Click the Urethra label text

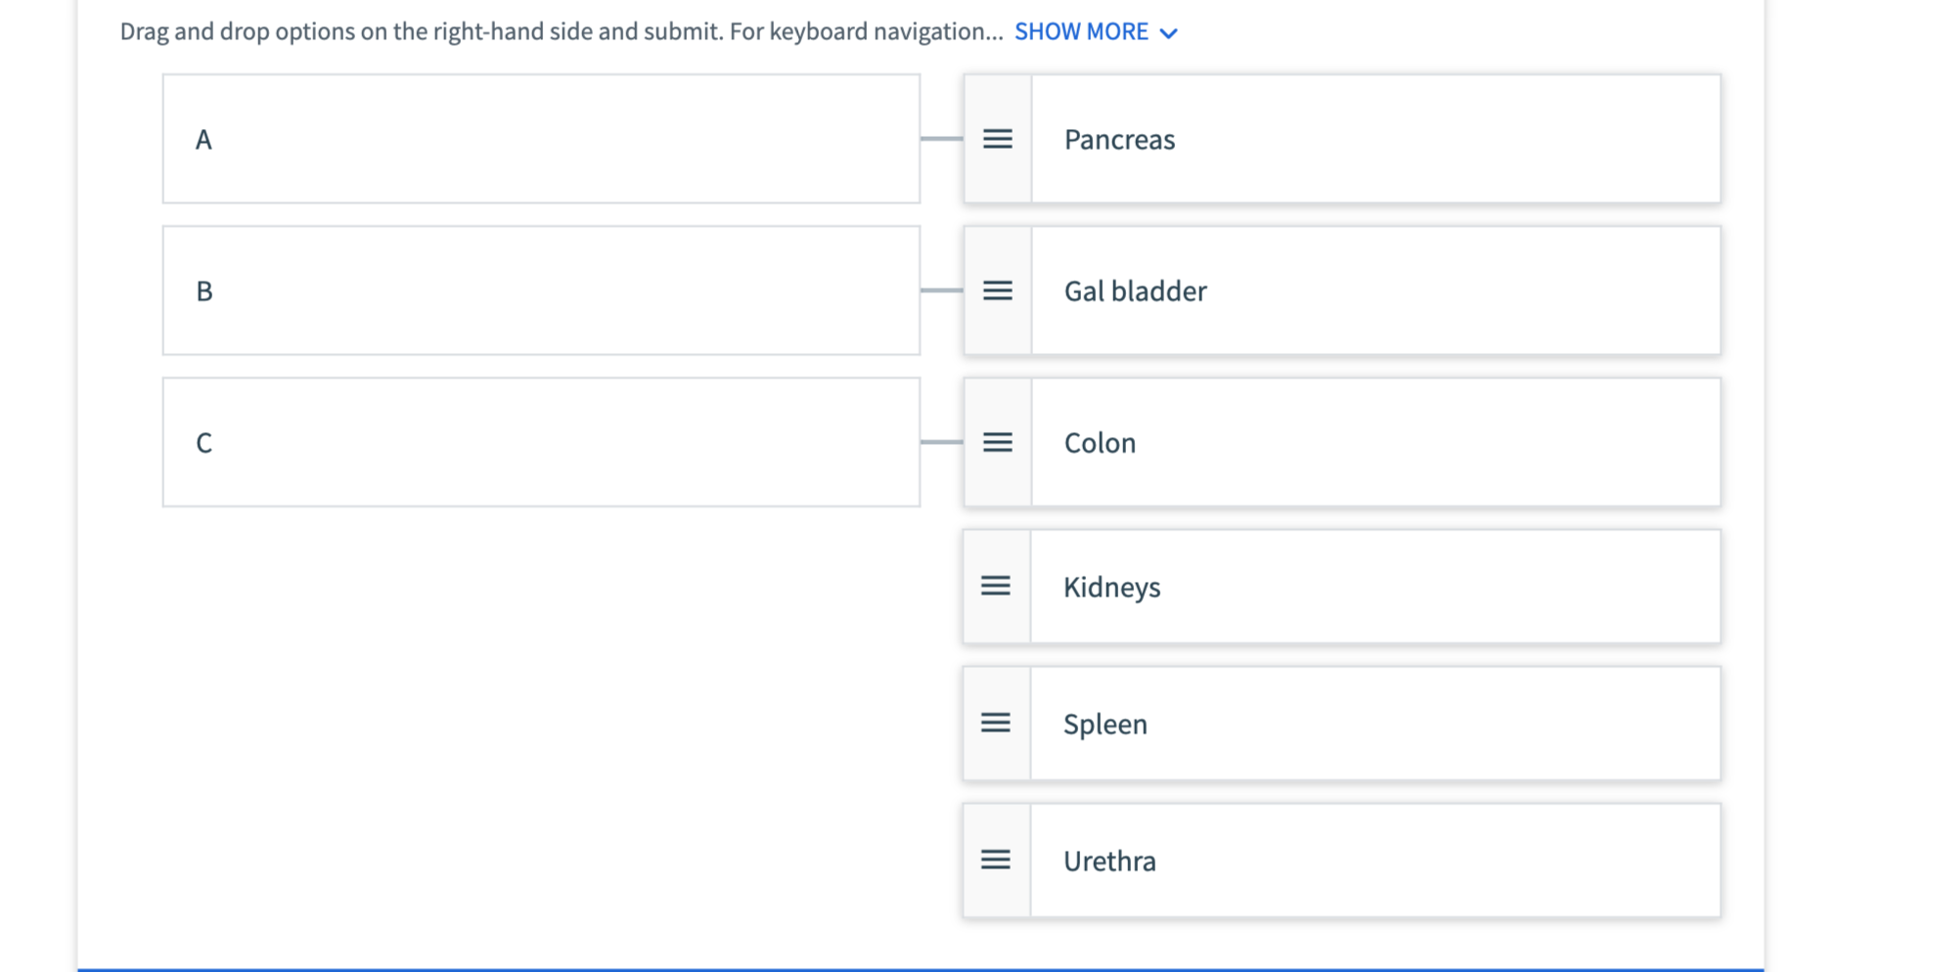tap(1109, 861)
